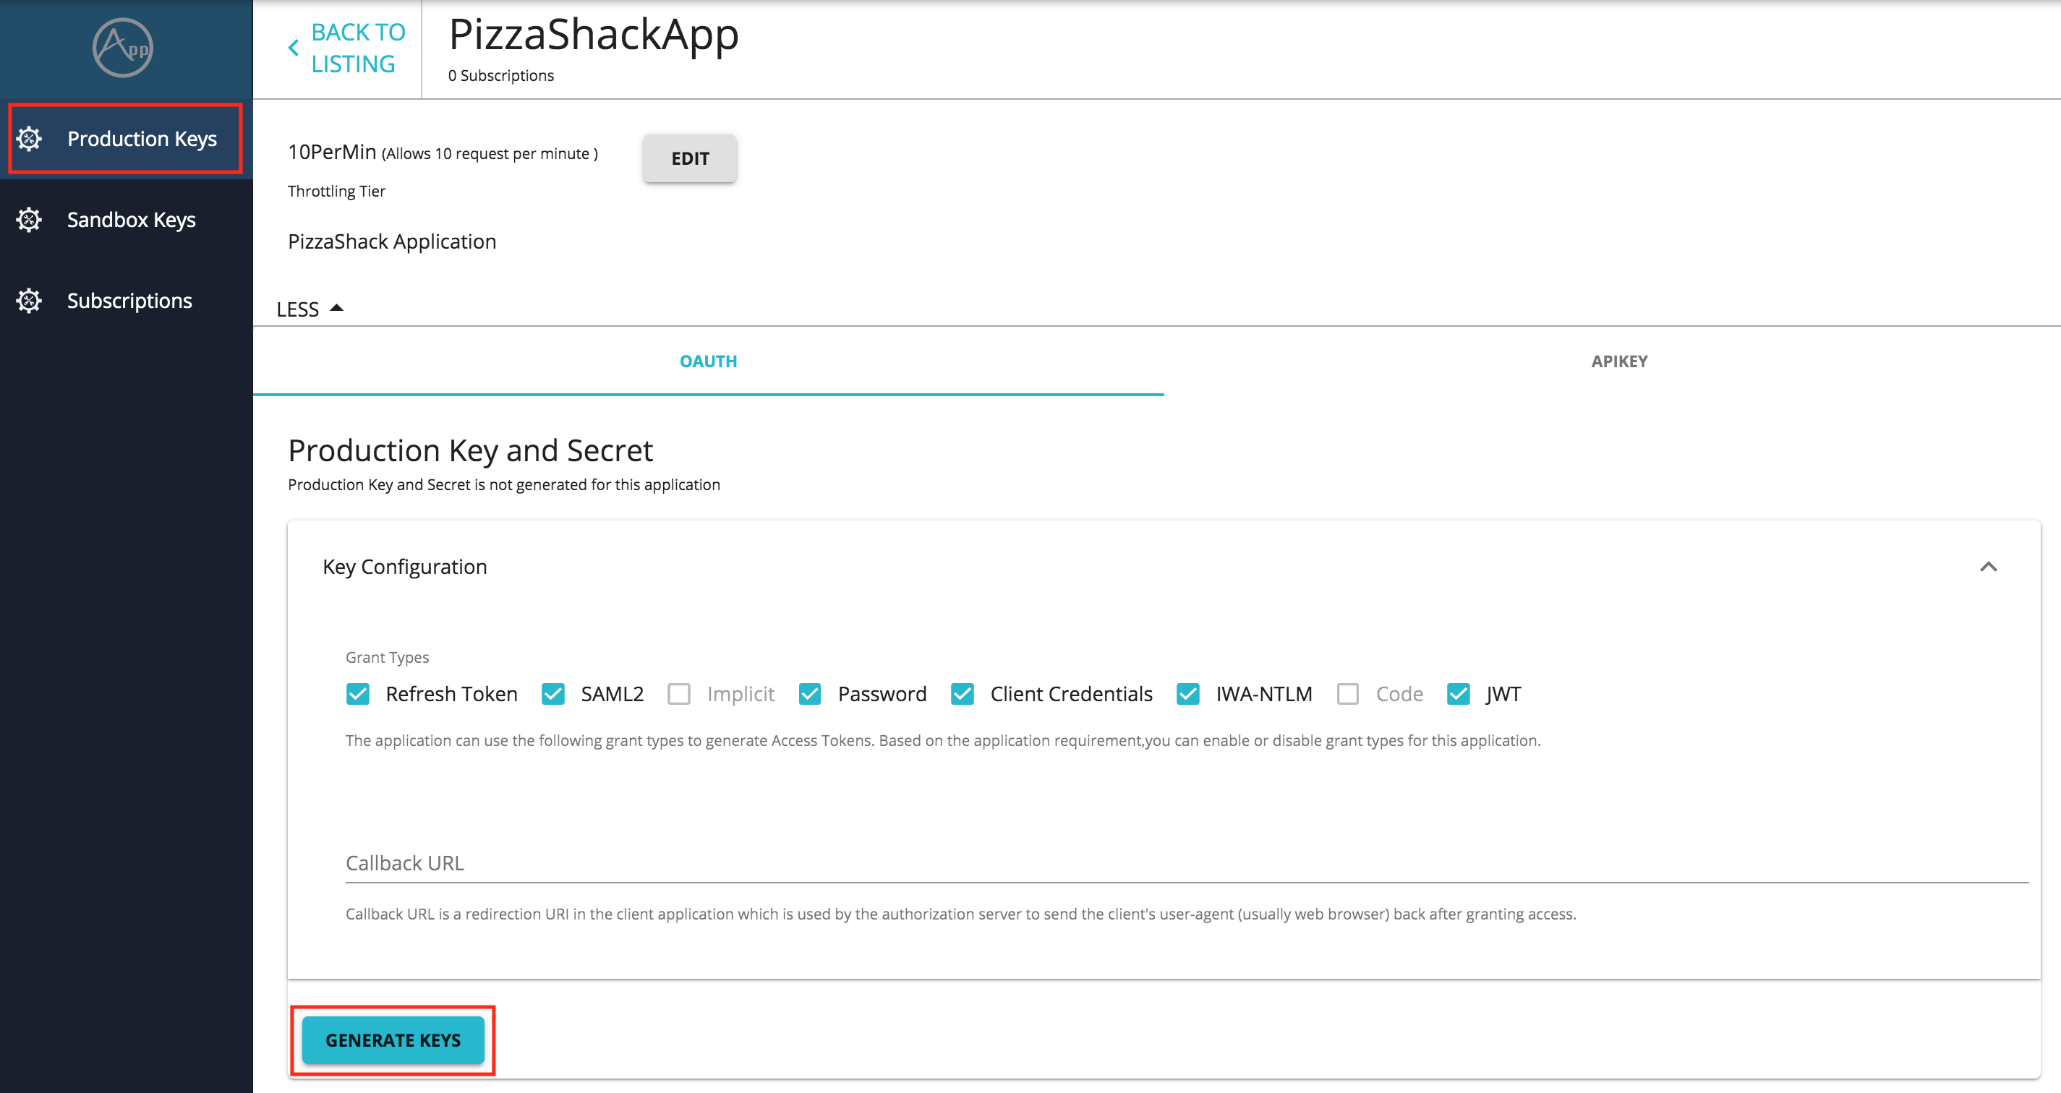Click the Sandbox Keys gear icon
Screen dimensions: 2061x1093
(x=29, y=219)
